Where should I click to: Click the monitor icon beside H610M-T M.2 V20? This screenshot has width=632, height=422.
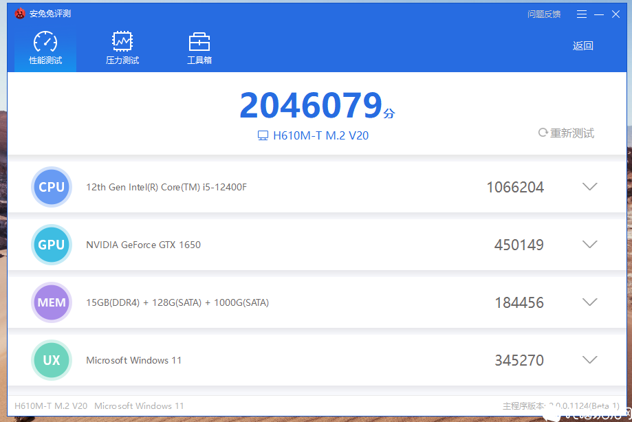263,135
